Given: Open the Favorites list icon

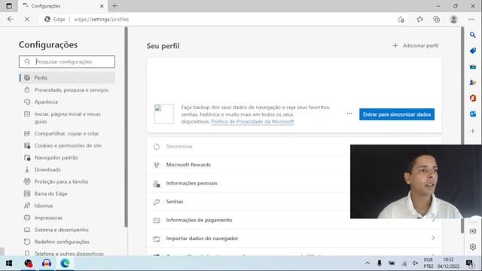Looking at the screenshot, I should 420,20.
